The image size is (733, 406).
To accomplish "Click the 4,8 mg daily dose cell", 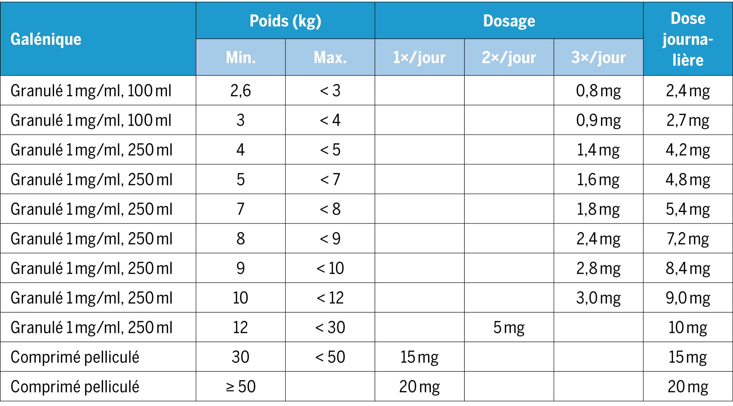I will pyautogui.click(x=688, y=179).
